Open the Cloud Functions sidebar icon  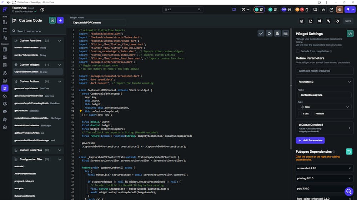(x=5, y=96)
